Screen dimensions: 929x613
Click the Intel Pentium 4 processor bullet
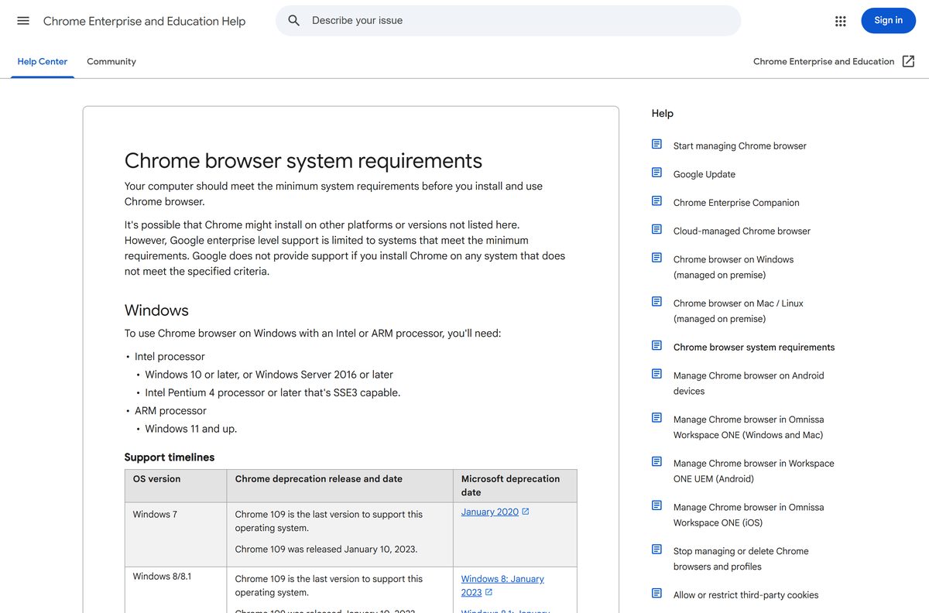(x=273, y=392)
